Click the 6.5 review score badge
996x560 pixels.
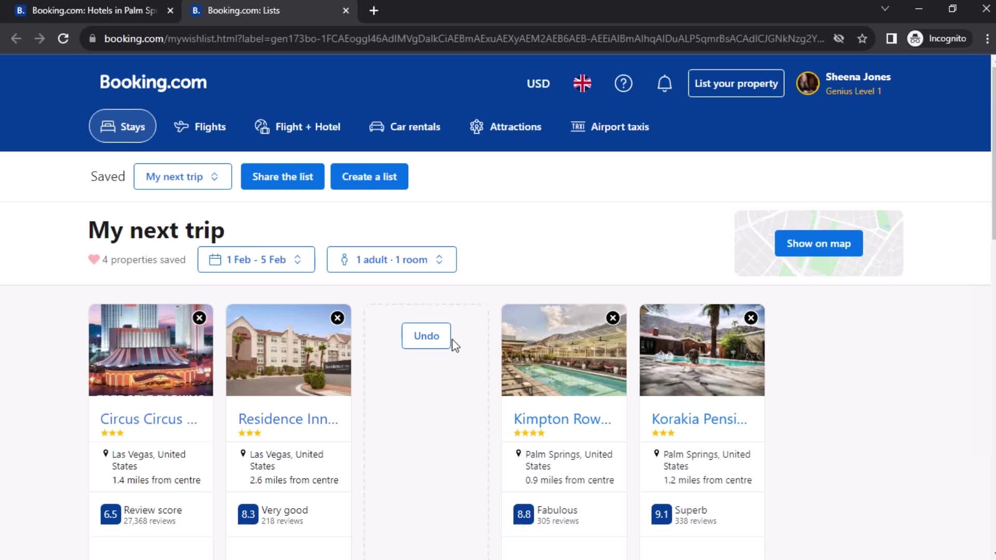110,514
